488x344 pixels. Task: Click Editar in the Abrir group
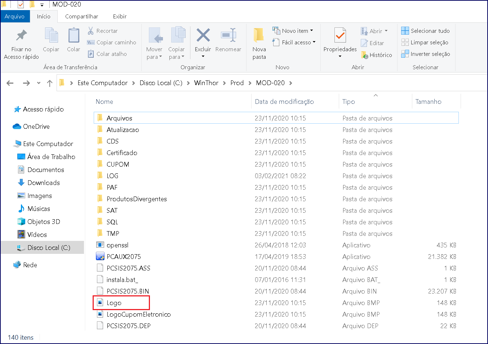click(372, 43)
